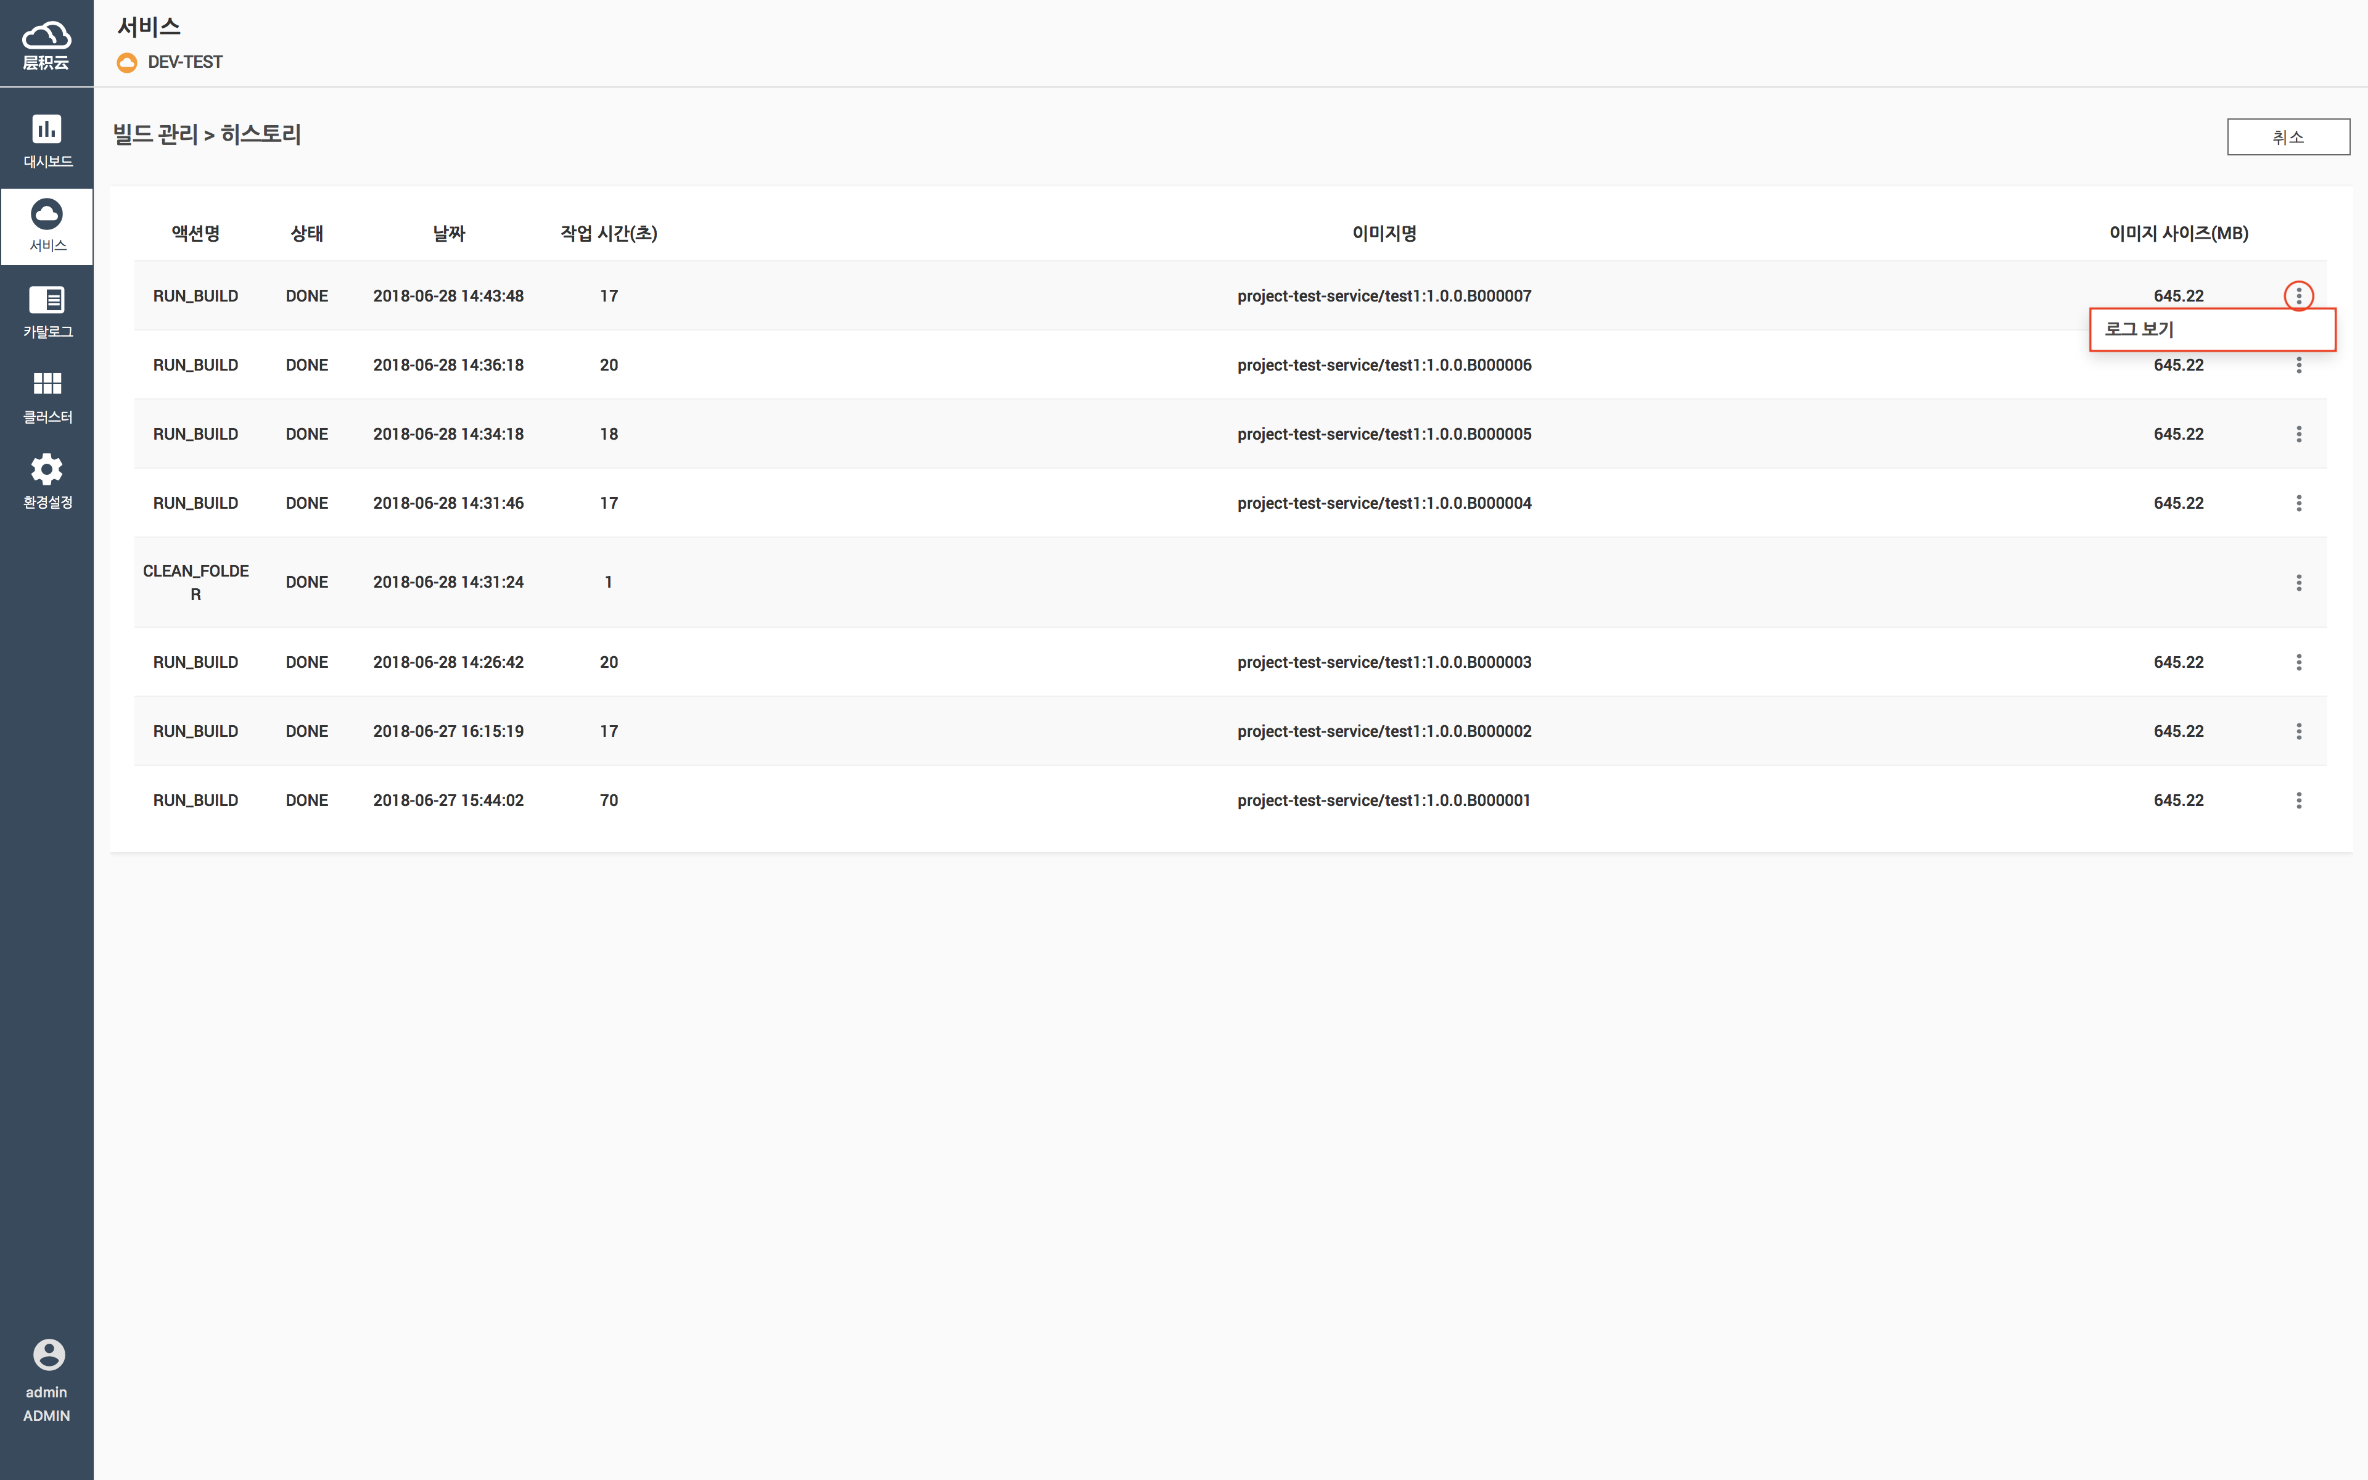The image size is (2368, 1480).
Task: Open the more menu for build B000004
Action: 2298,503
